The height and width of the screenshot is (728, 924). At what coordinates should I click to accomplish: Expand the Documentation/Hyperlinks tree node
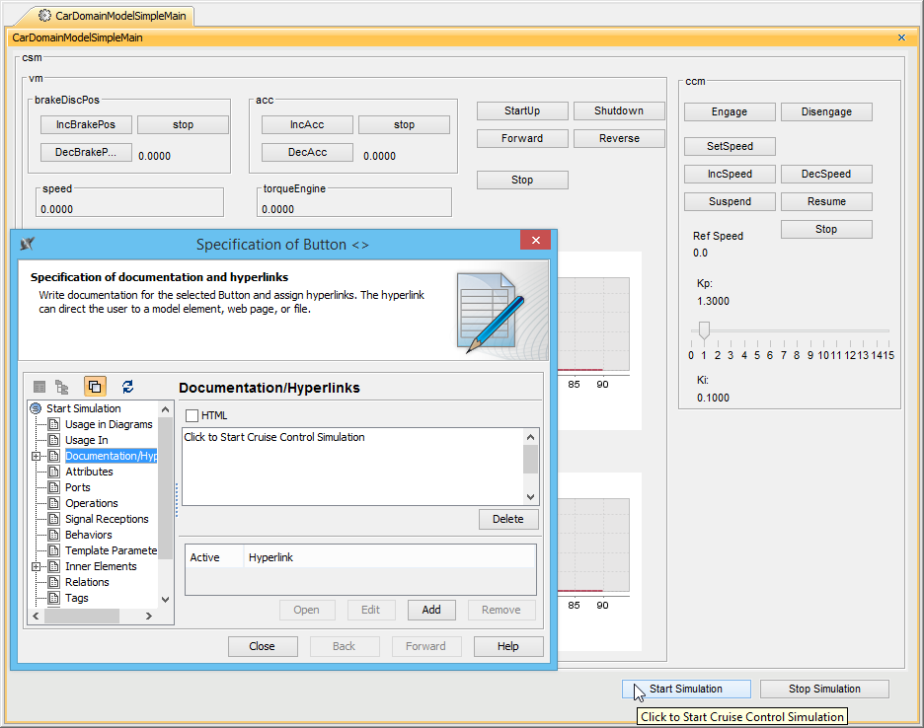pyautogui.click(x=37, y=456)
